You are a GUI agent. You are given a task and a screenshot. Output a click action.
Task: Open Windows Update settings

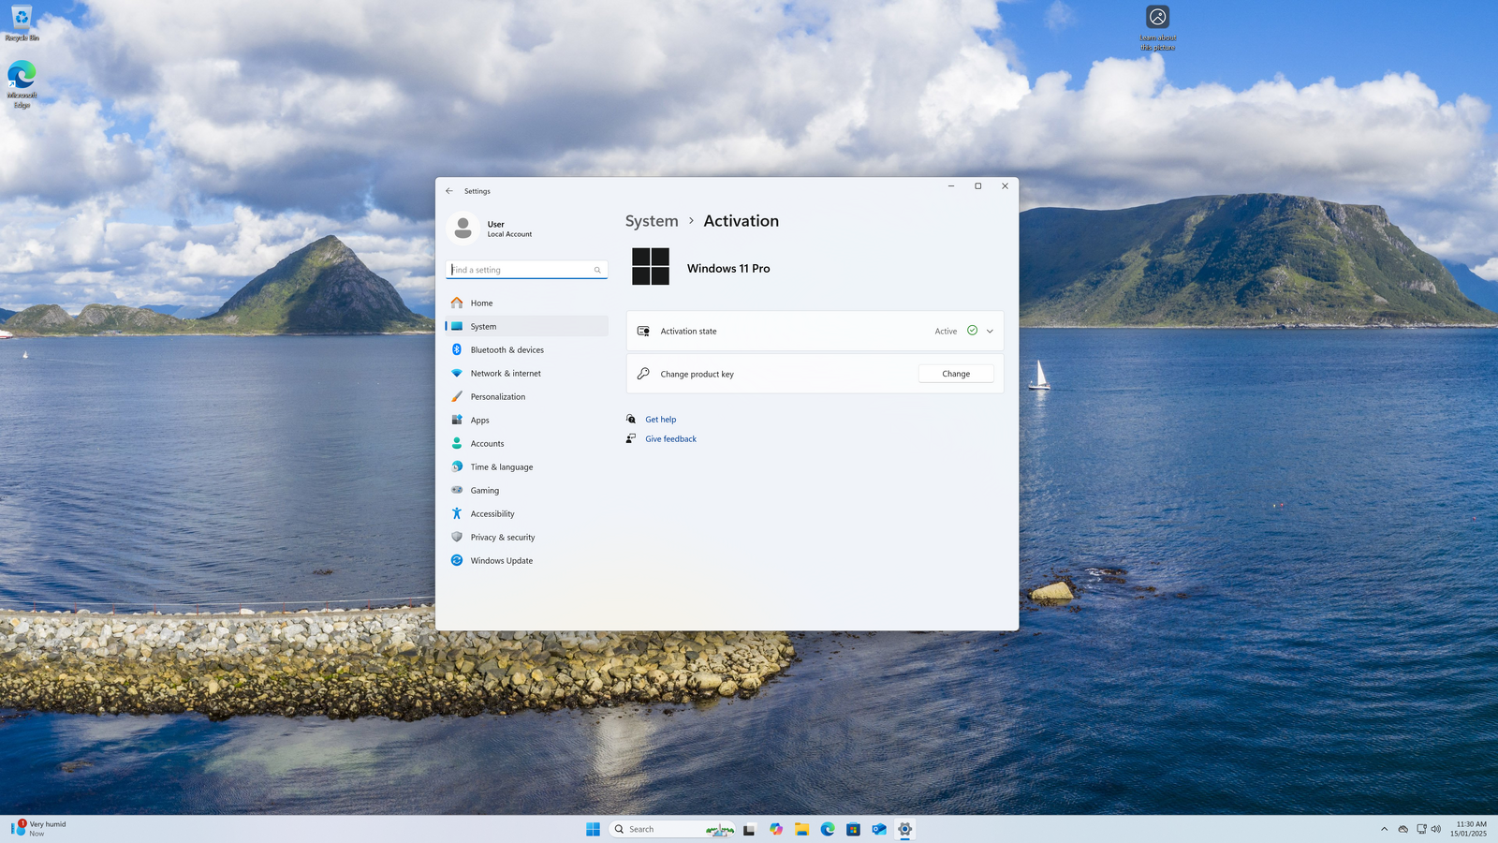pos(526,561)
